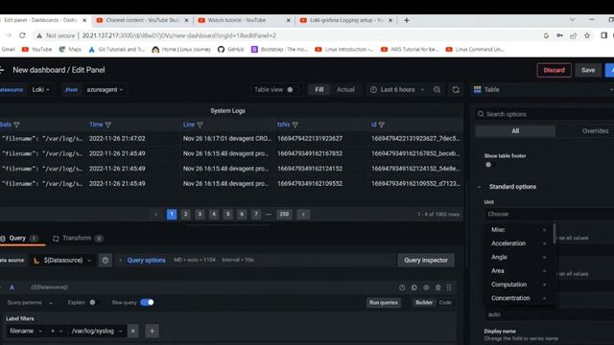Refresh the dashboard panel
The image size is (614, 345).
coord(456,89)
